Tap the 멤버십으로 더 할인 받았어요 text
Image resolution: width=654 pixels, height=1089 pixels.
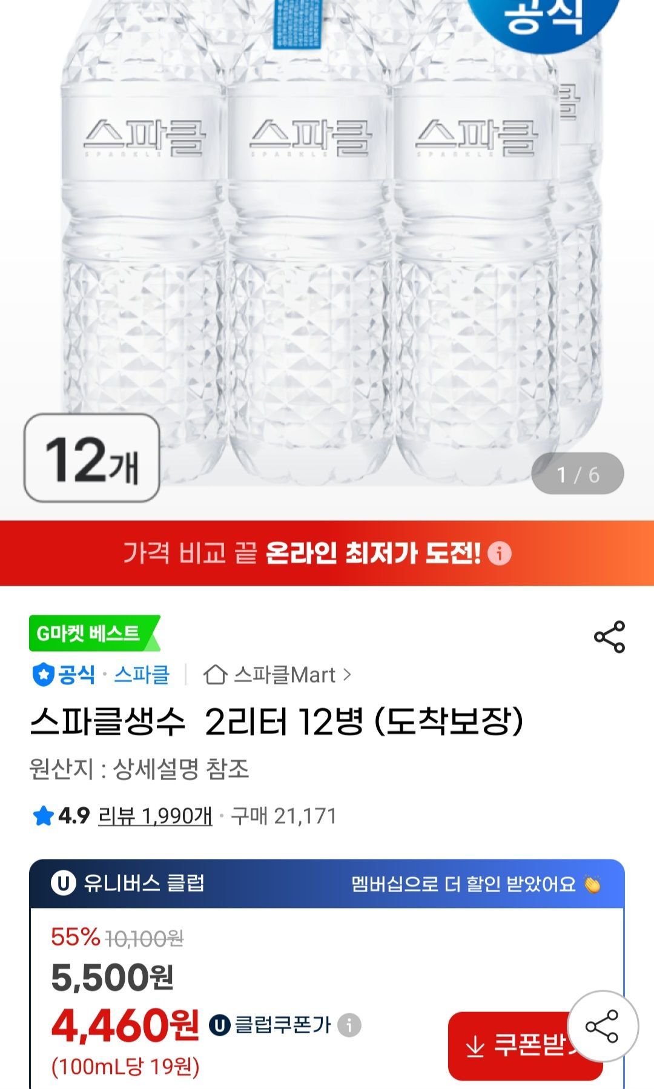click(463, 884)
